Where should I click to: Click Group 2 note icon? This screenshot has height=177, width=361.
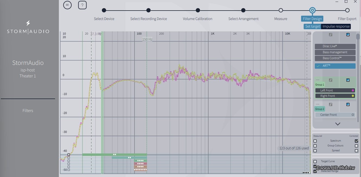tap(330, 104)
